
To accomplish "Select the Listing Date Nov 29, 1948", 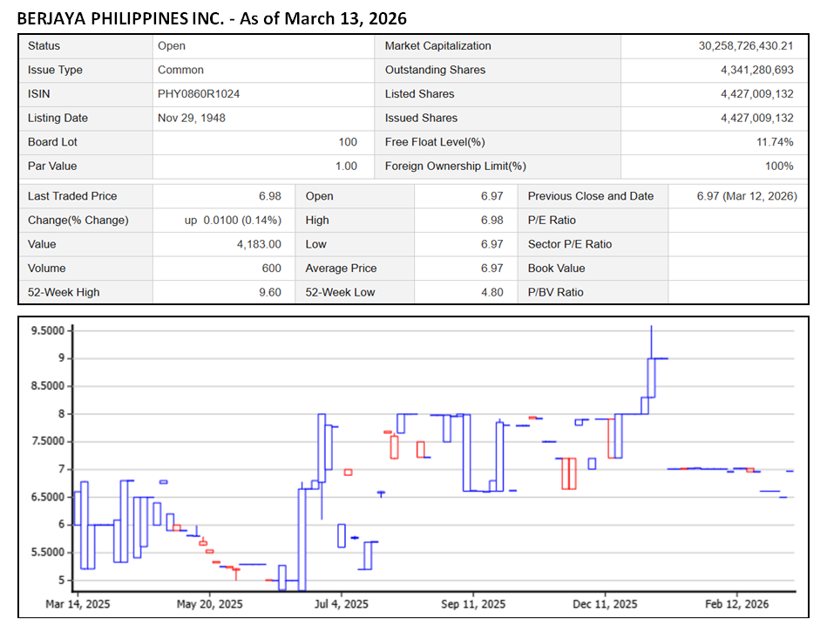I will [x=192, y=119].
